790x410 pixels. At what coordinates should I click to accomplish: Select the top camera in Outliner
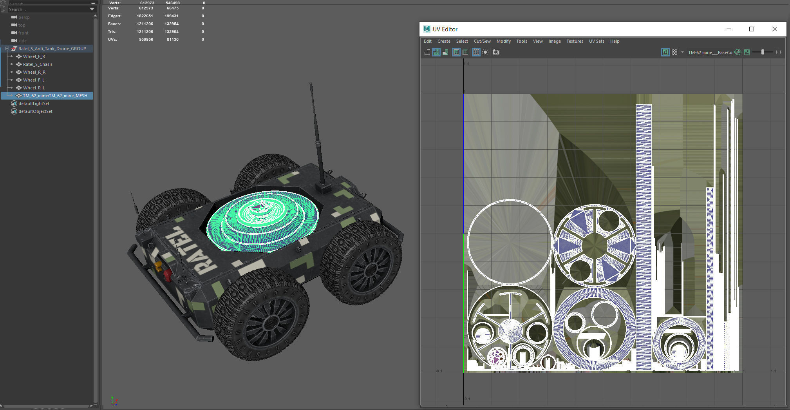22,25
